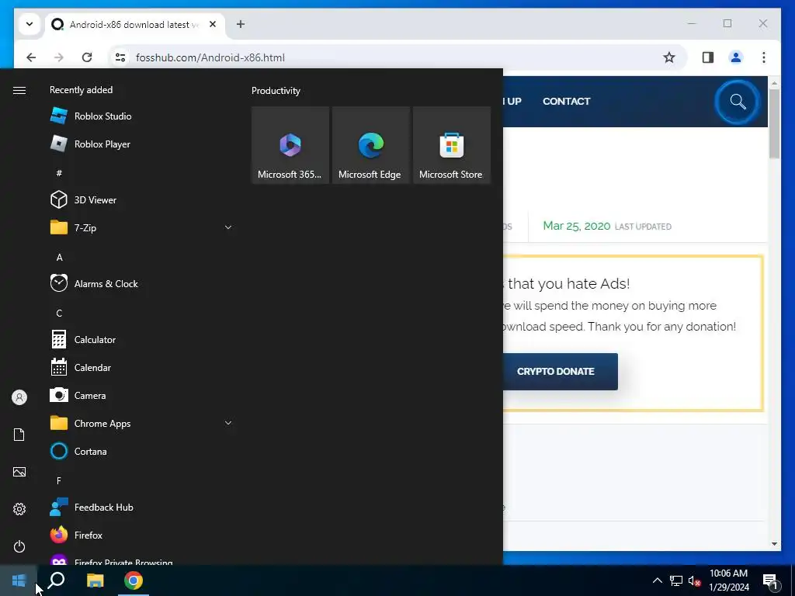Open Chrome tab search dropdown

tap(30, 24)
